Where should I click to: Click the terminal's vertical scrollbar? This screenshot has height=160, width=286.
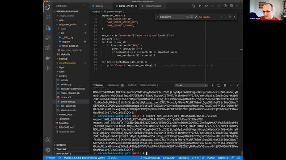[x=241, y=153]
